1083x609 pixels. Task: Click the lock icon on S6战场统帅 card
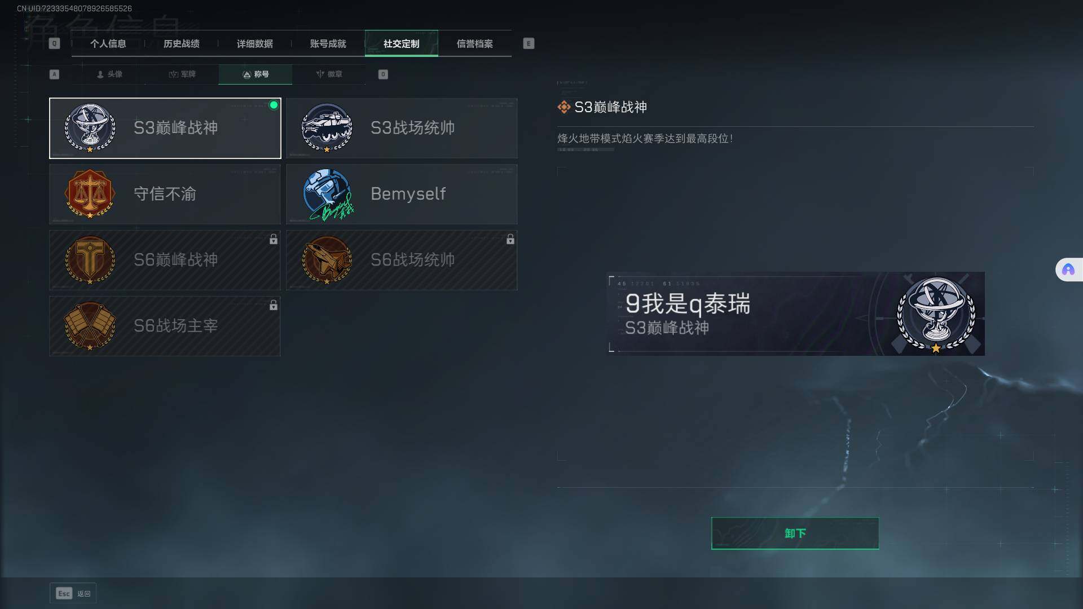tap(510, 239)
